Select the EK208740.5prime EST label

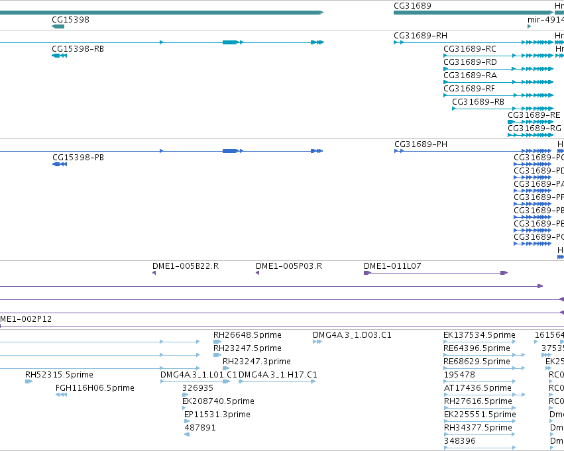click(x=218, y=401)
